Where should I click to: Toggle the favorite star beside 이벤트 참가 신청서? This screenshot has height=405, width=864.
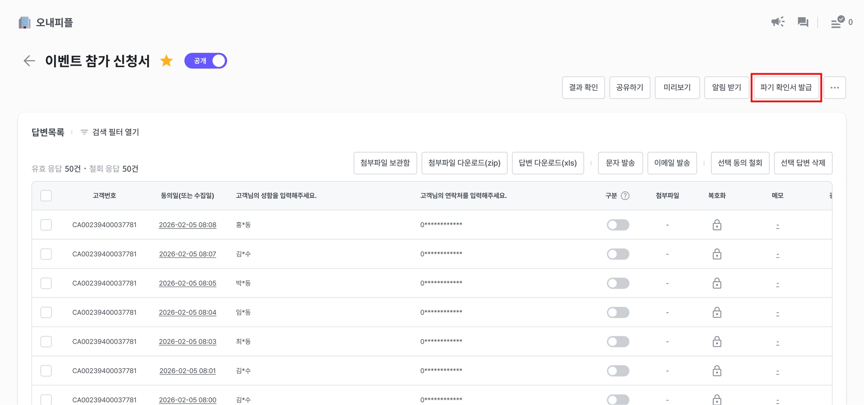coord(167,61)
